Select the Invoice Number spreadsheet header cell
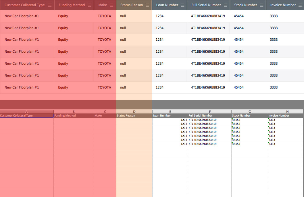 click(279, 116)
